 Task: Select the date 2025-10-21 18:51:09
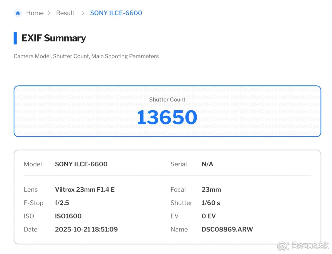[86, 229]
